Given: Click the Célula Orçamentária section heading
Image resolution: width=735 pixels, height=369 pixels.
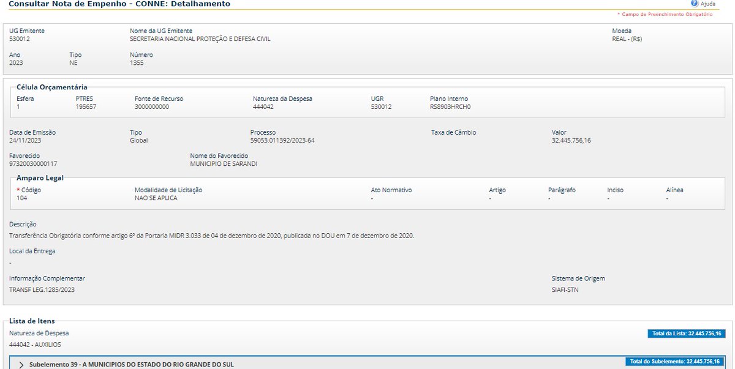Looking at the screenshot, I should click(52, 87).
